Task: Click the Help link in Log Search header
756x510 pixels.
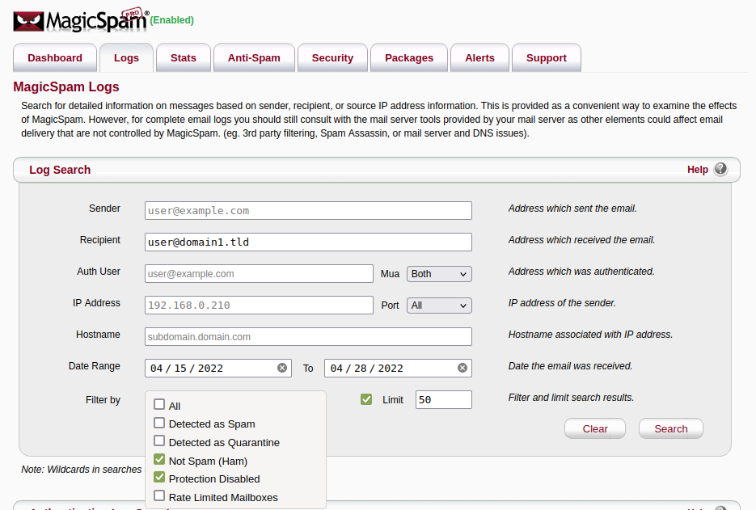Action: tap(697, 170)
